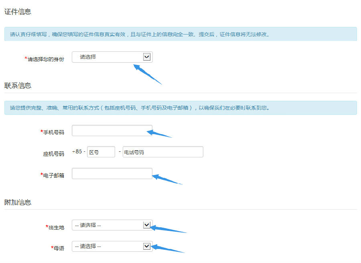The width and height of the screenshot is (361, 263).
Task: Click the 电话号码 input box
Action: tap(162, 152)
